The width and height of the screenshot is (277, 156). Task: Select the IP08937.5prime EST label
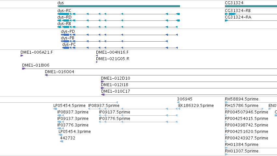[x=104, y=106]
